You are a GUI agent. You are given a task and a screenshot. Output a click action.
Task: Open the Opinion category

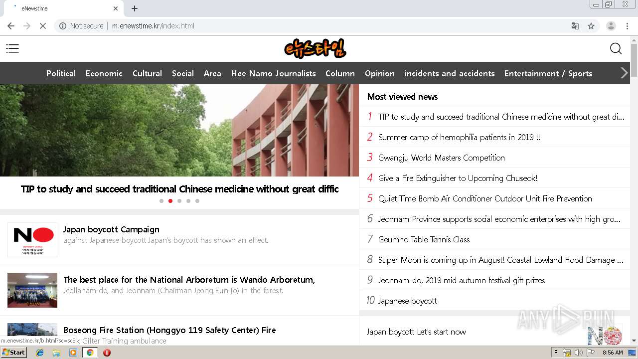point(380,73)
